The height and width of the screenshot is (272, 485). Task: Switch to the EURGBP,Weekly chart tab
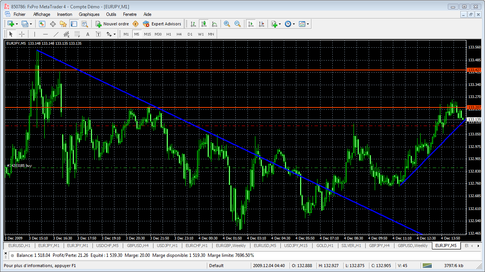[231, 246]
